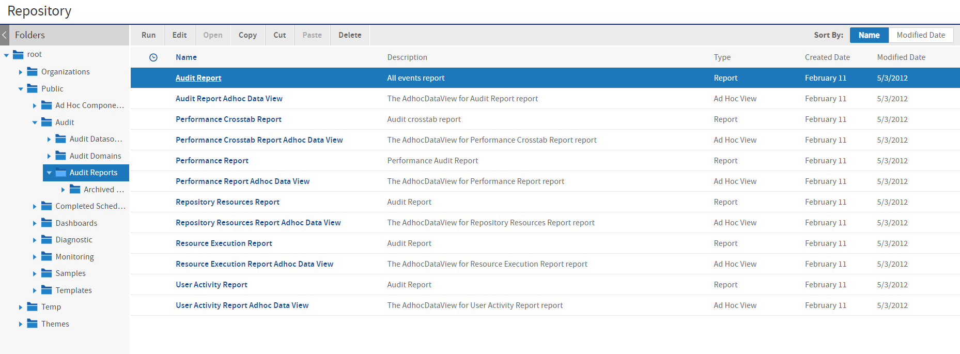960x354 pixels.
Task: Click Run in the toolbar
Action: pyautogui.click(x=148, y=35)
